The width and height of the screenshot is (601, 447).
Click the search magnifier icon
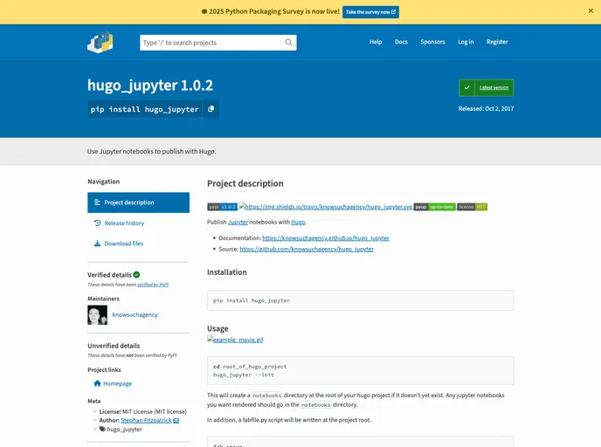click(288, 43)
